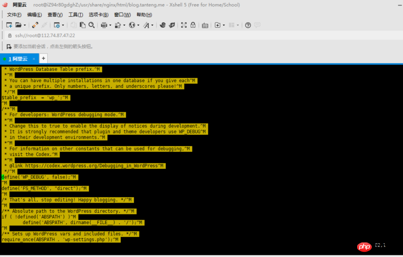Click the Help question mark icon

(x=248, y=25)
